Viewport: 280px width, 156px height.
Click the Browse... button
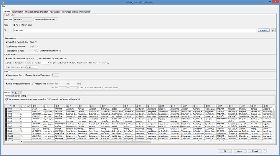coord(264,30)
